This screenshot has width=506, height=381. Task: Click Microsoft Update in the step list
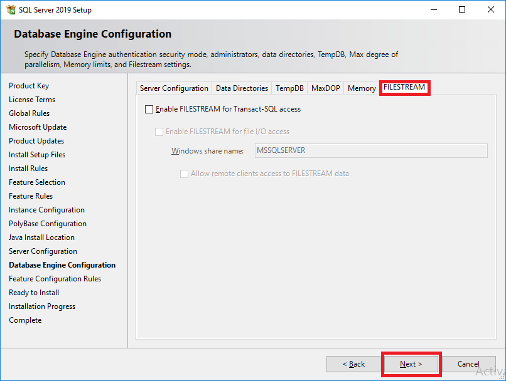(x=38, y=127)
